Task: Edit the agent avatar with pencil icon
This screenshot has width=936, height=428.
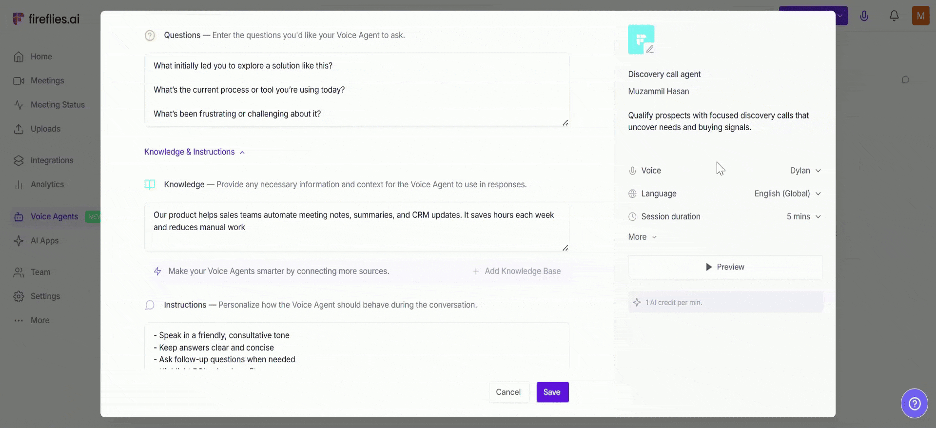Action: point(650,50)
